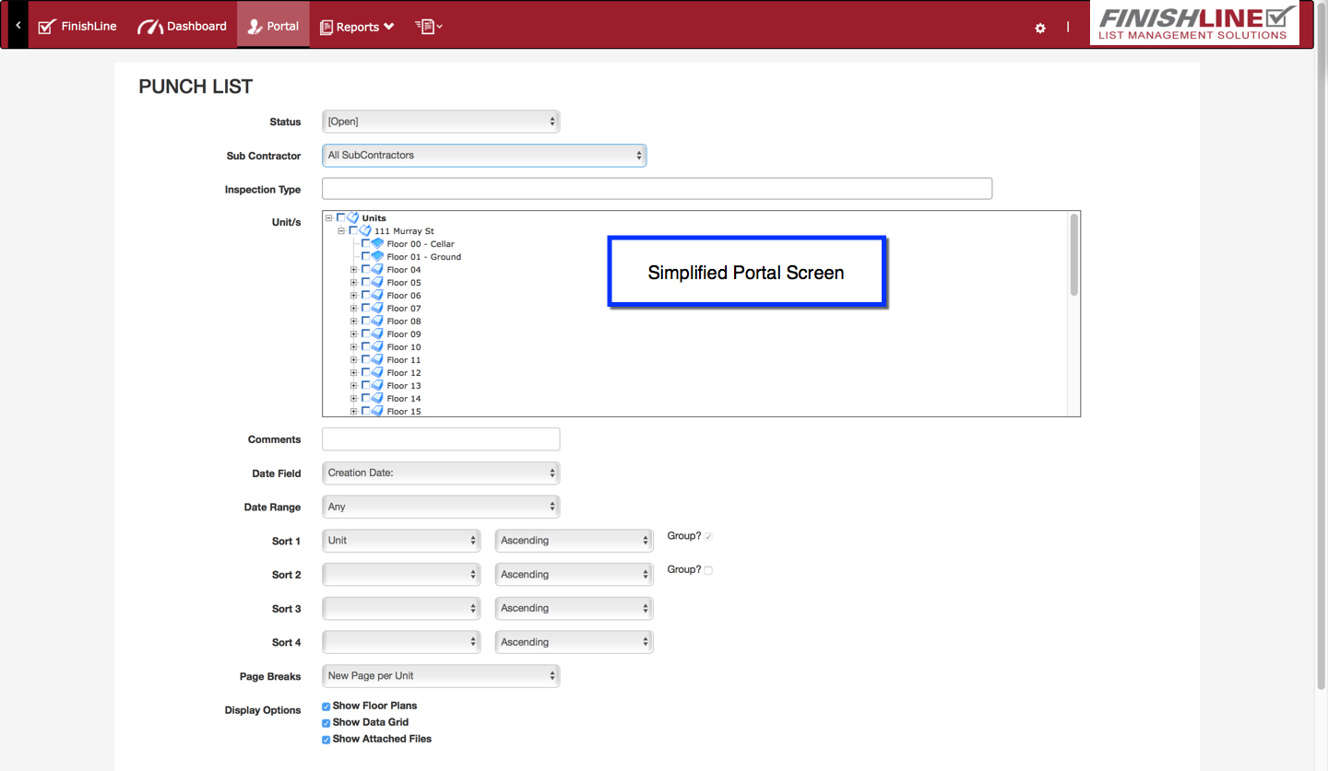Open the Page Breaks dropdown
1328x771 pixels.
pos(441,676)
